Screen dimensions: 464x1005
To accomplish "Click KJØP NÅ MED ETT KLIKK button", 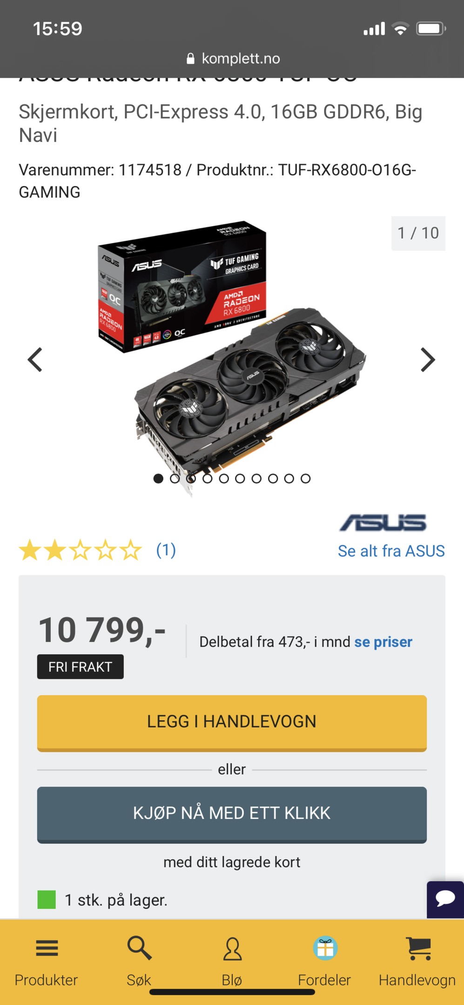I will pos(232,815).
